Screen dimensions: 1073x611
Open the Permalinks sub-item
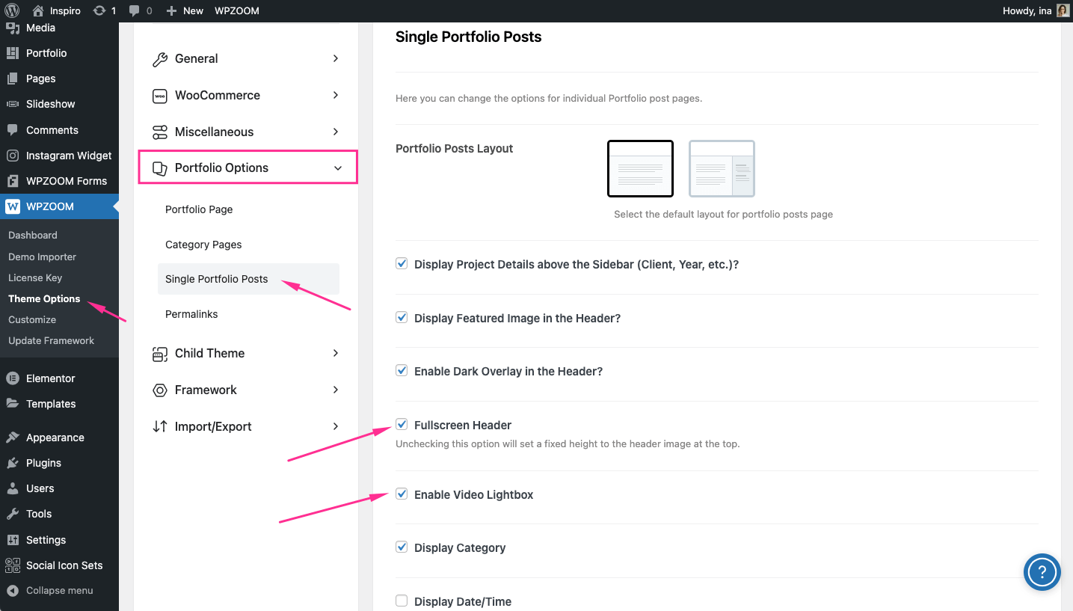pyautogui.click(x=191, y=314)
